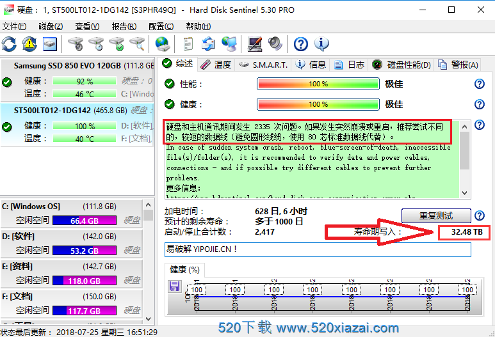Click the 118.0 GB free space bar
495x337 pixels.
[x=85, y=280]
